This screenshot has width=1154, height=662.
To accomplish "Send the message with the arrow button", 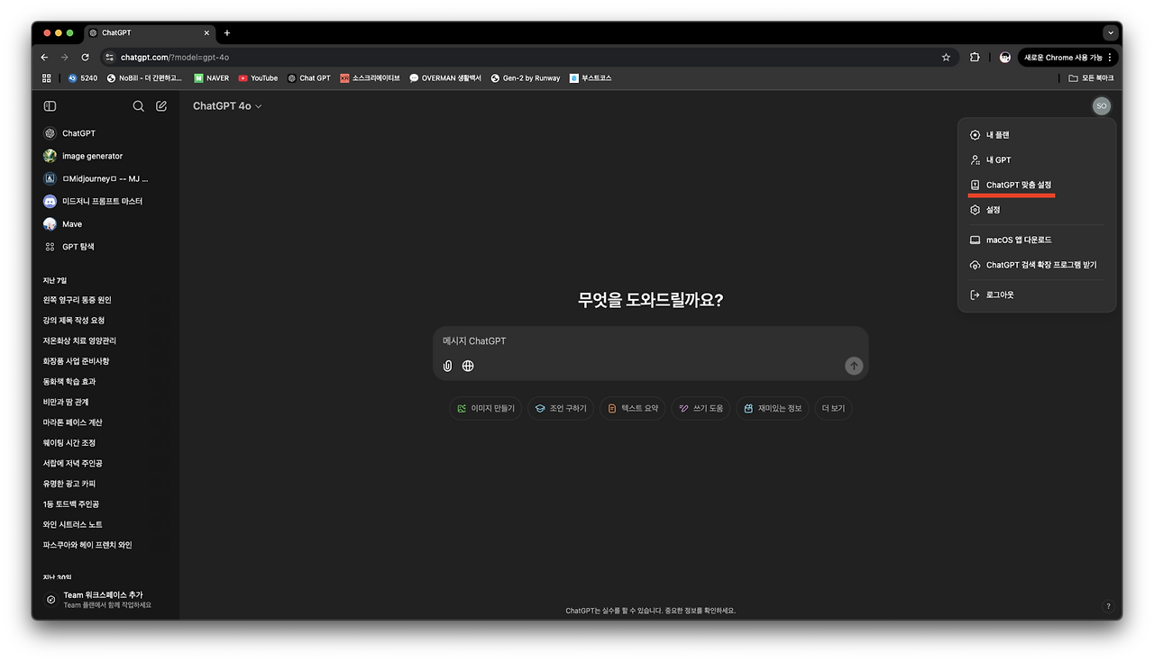I will (x=854, y=366).
